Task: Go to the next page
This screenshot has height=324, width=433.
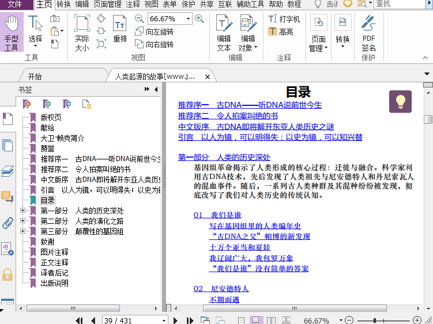Action: [x=175, y=321]
